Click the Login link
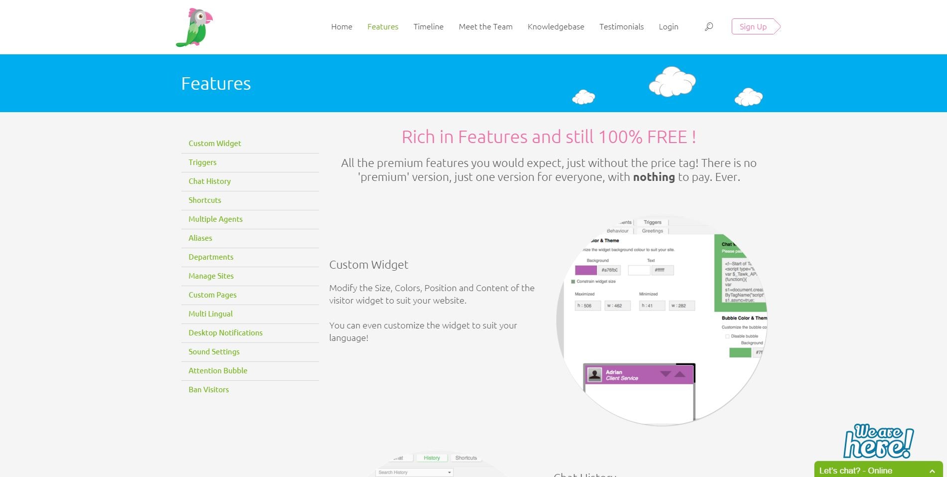947x477 pixels. 668,26
